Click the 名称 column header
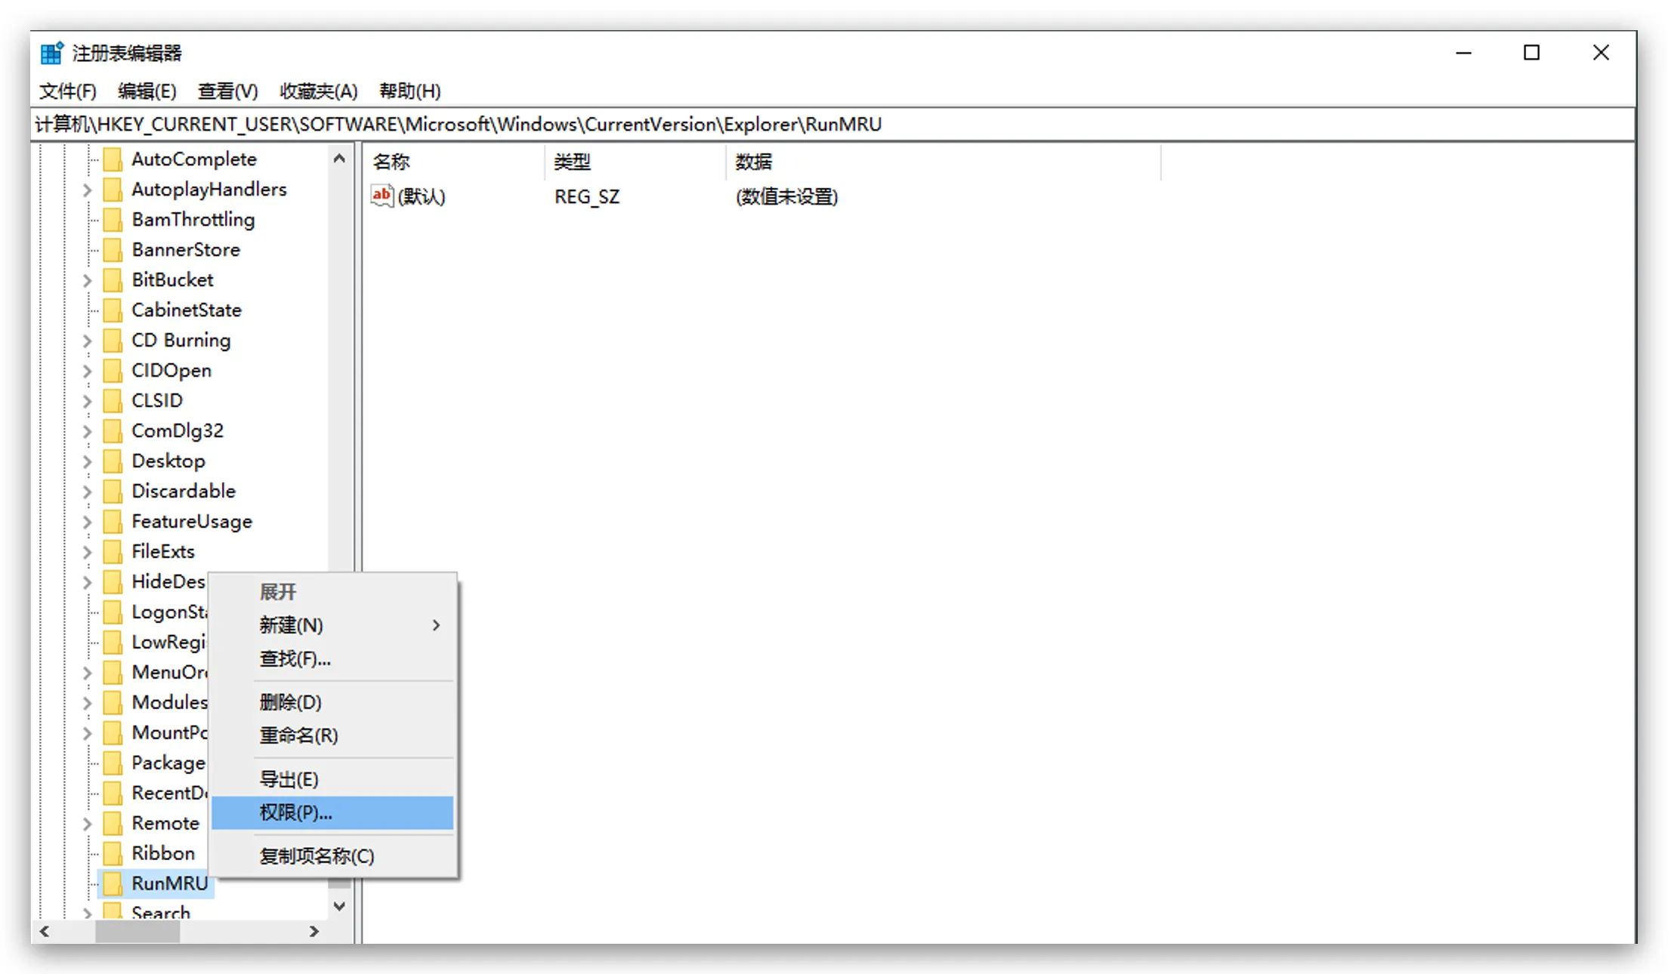Image resolution: width=1668 pixels, height=974 pixels. click(454, 162)
